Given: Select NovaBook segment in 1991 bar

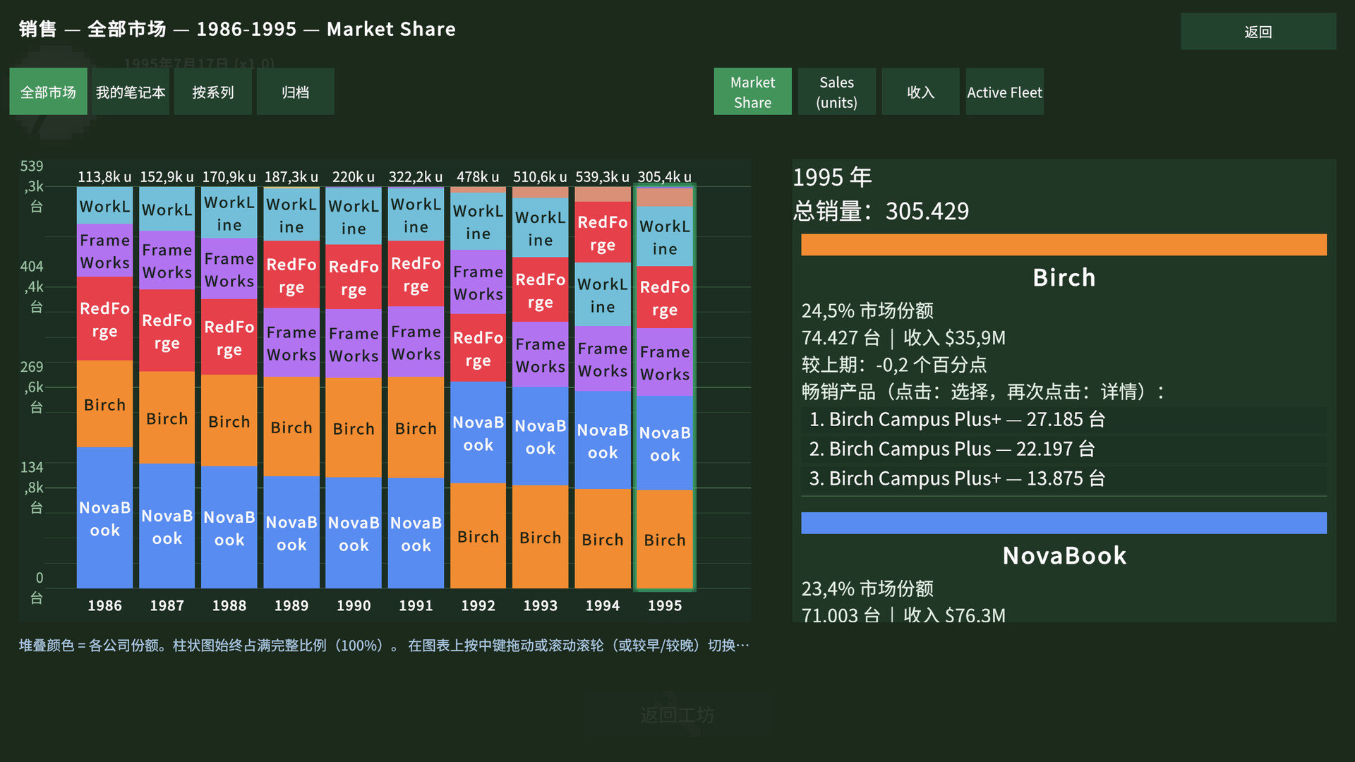Looking at the screenshot, I should (x=416, y=533).
